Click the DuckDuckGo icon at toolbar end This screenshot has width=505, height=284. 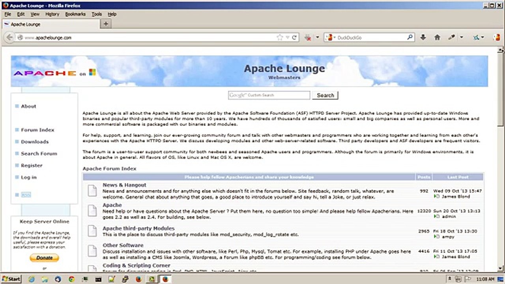(x=497, y=37)
